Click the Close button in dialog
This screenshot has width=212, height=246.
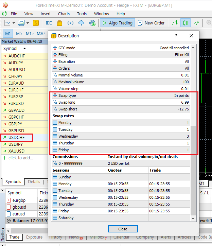123,229
